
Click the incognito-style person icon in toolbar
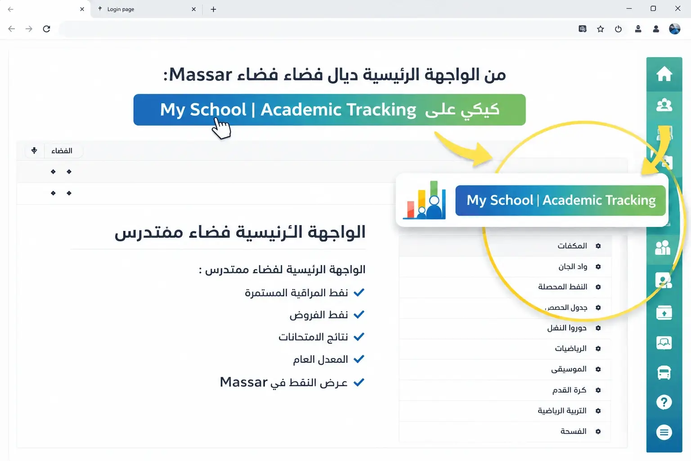[x=638, y=29]
